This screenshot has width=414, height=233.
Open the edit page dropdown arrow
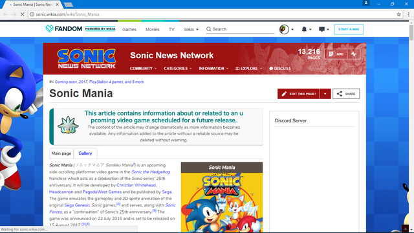pyautogui.click(x=325, y=94)
